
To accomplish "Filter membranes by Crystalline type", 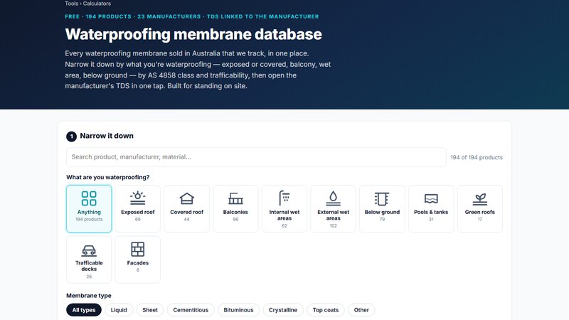I will 283,310.
